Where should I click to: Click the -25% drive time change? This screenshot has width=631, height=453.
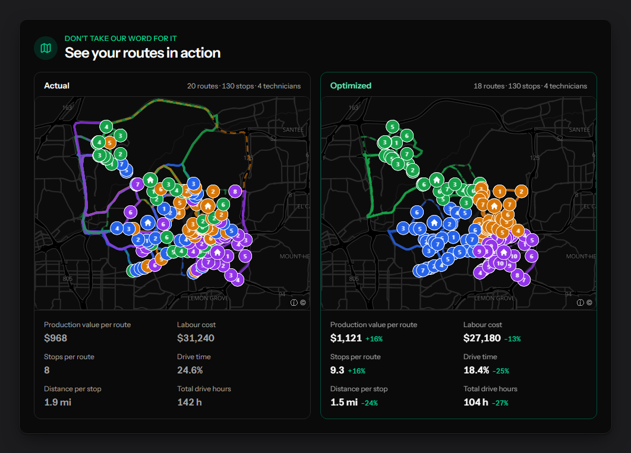(501, 371)
